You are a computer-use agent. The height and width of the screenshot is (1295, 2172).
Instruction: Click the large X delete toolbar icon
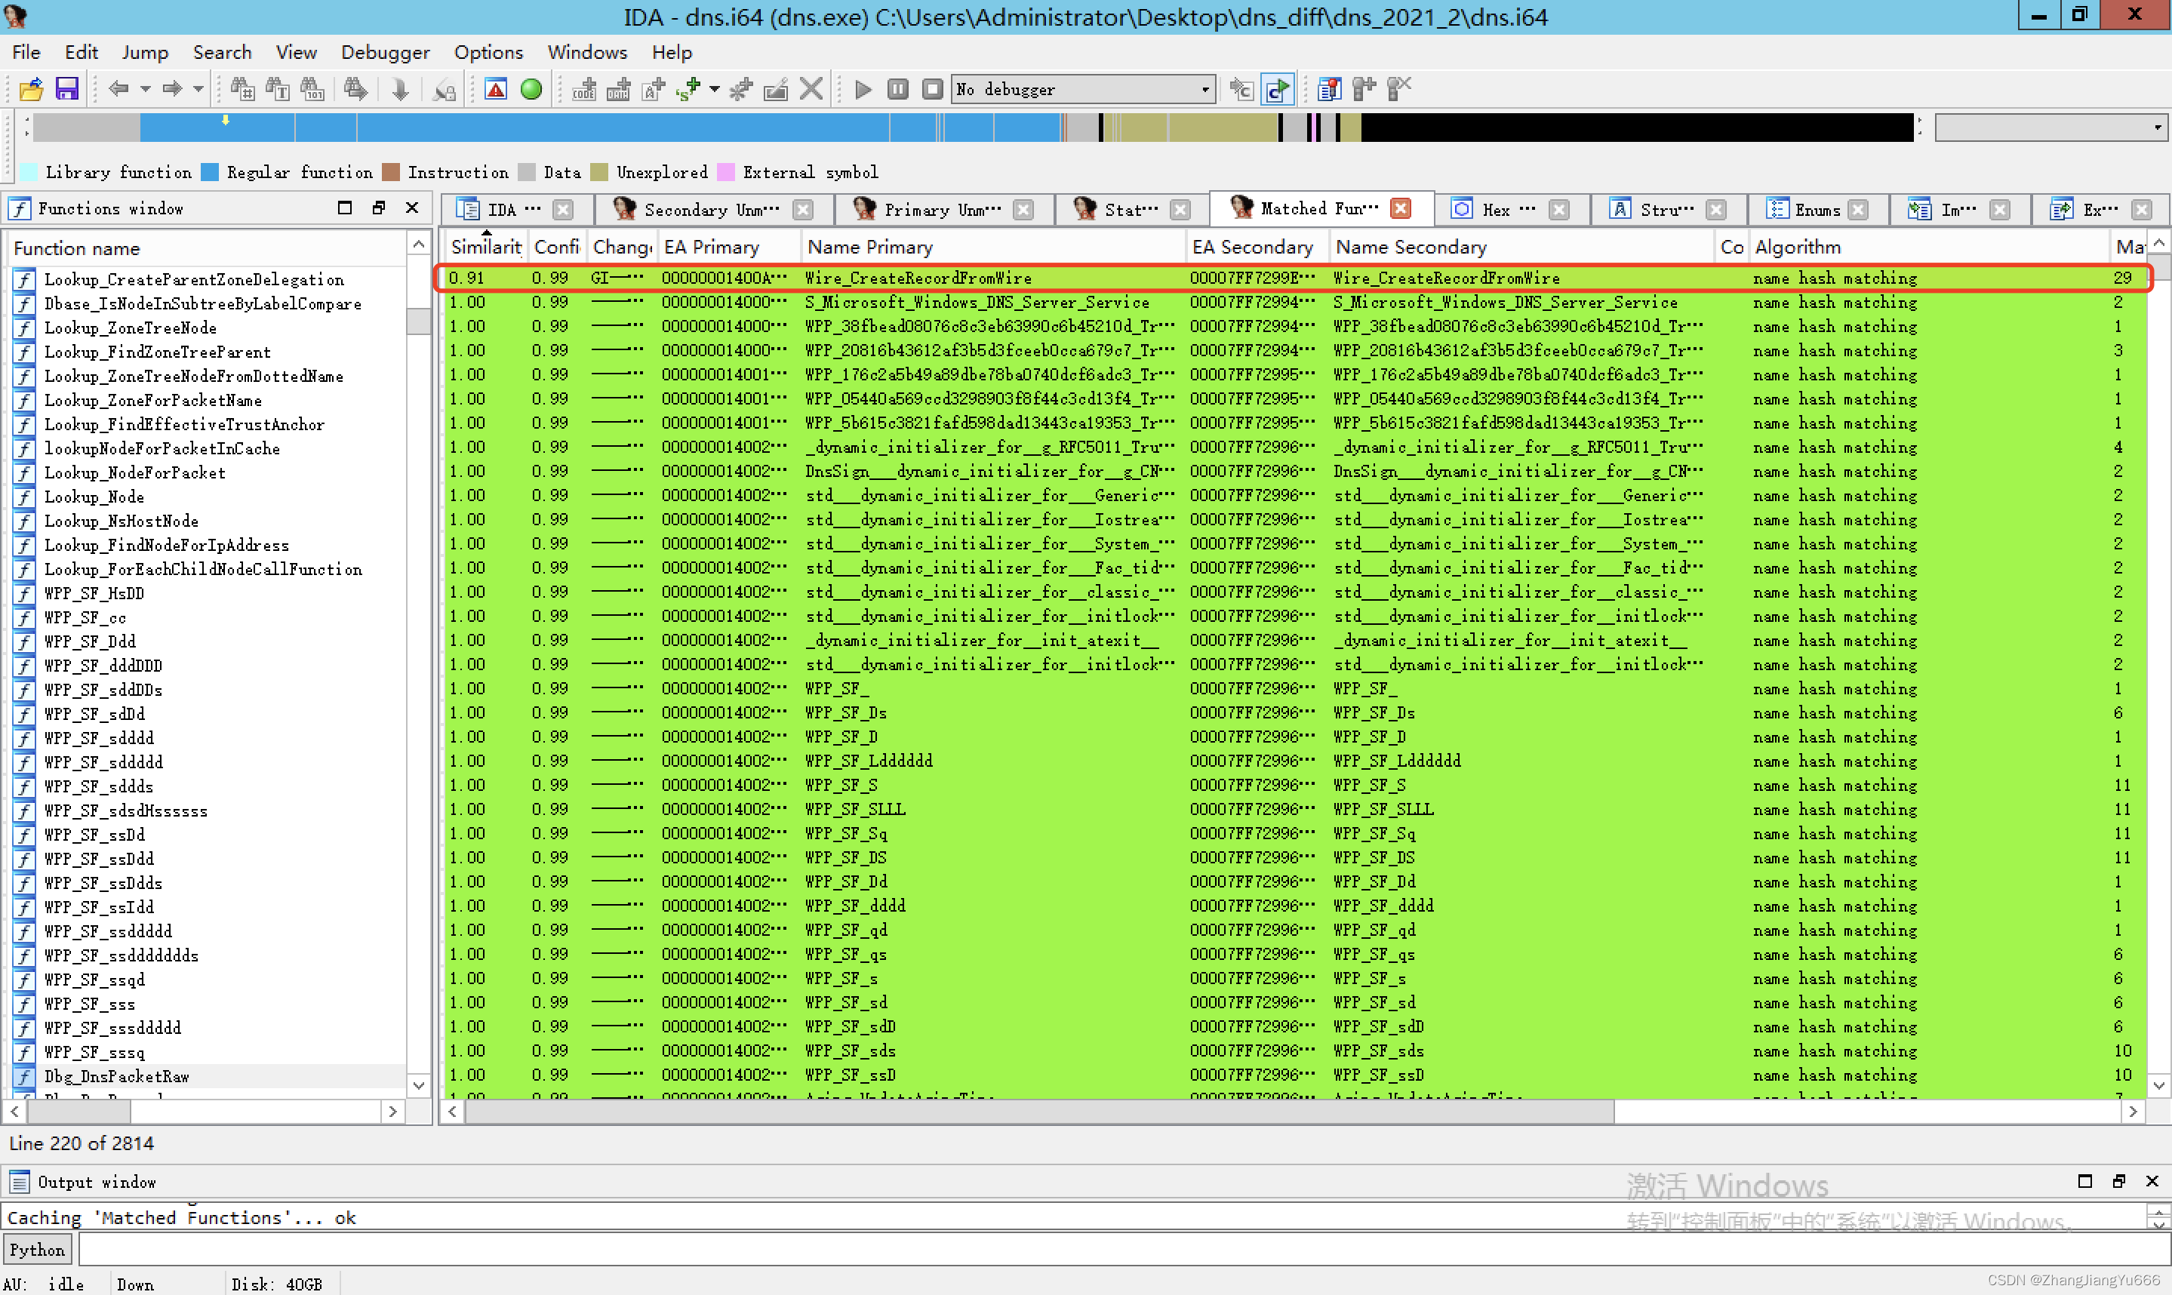[811, 89]
